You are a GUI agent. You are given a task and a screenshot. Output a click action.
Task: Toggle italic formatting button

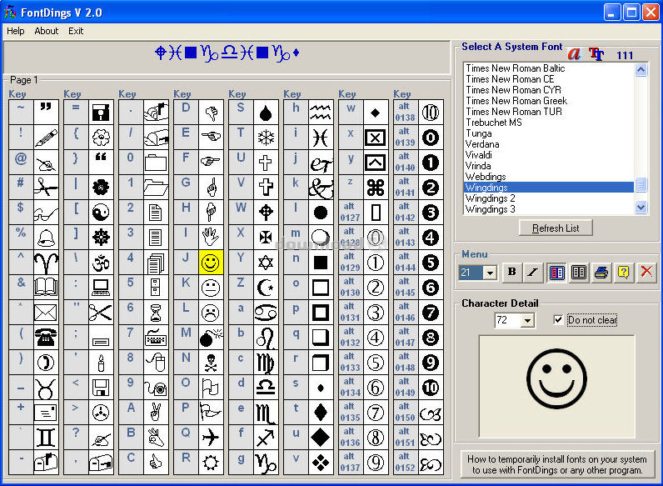click(x=532, y=273)
